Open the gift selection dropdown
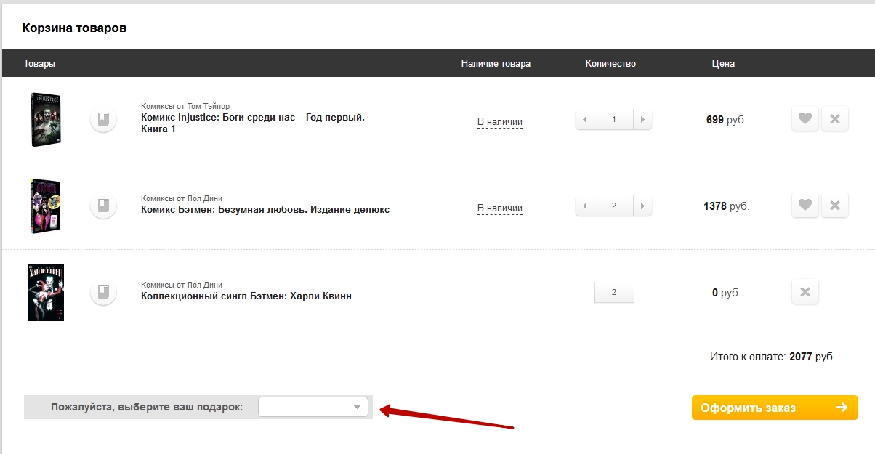This screenshot has height=454, width=875. 313,407
